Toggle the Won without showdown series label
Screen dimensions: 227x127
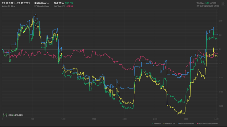pyautogui.click(x=208, y=123)
